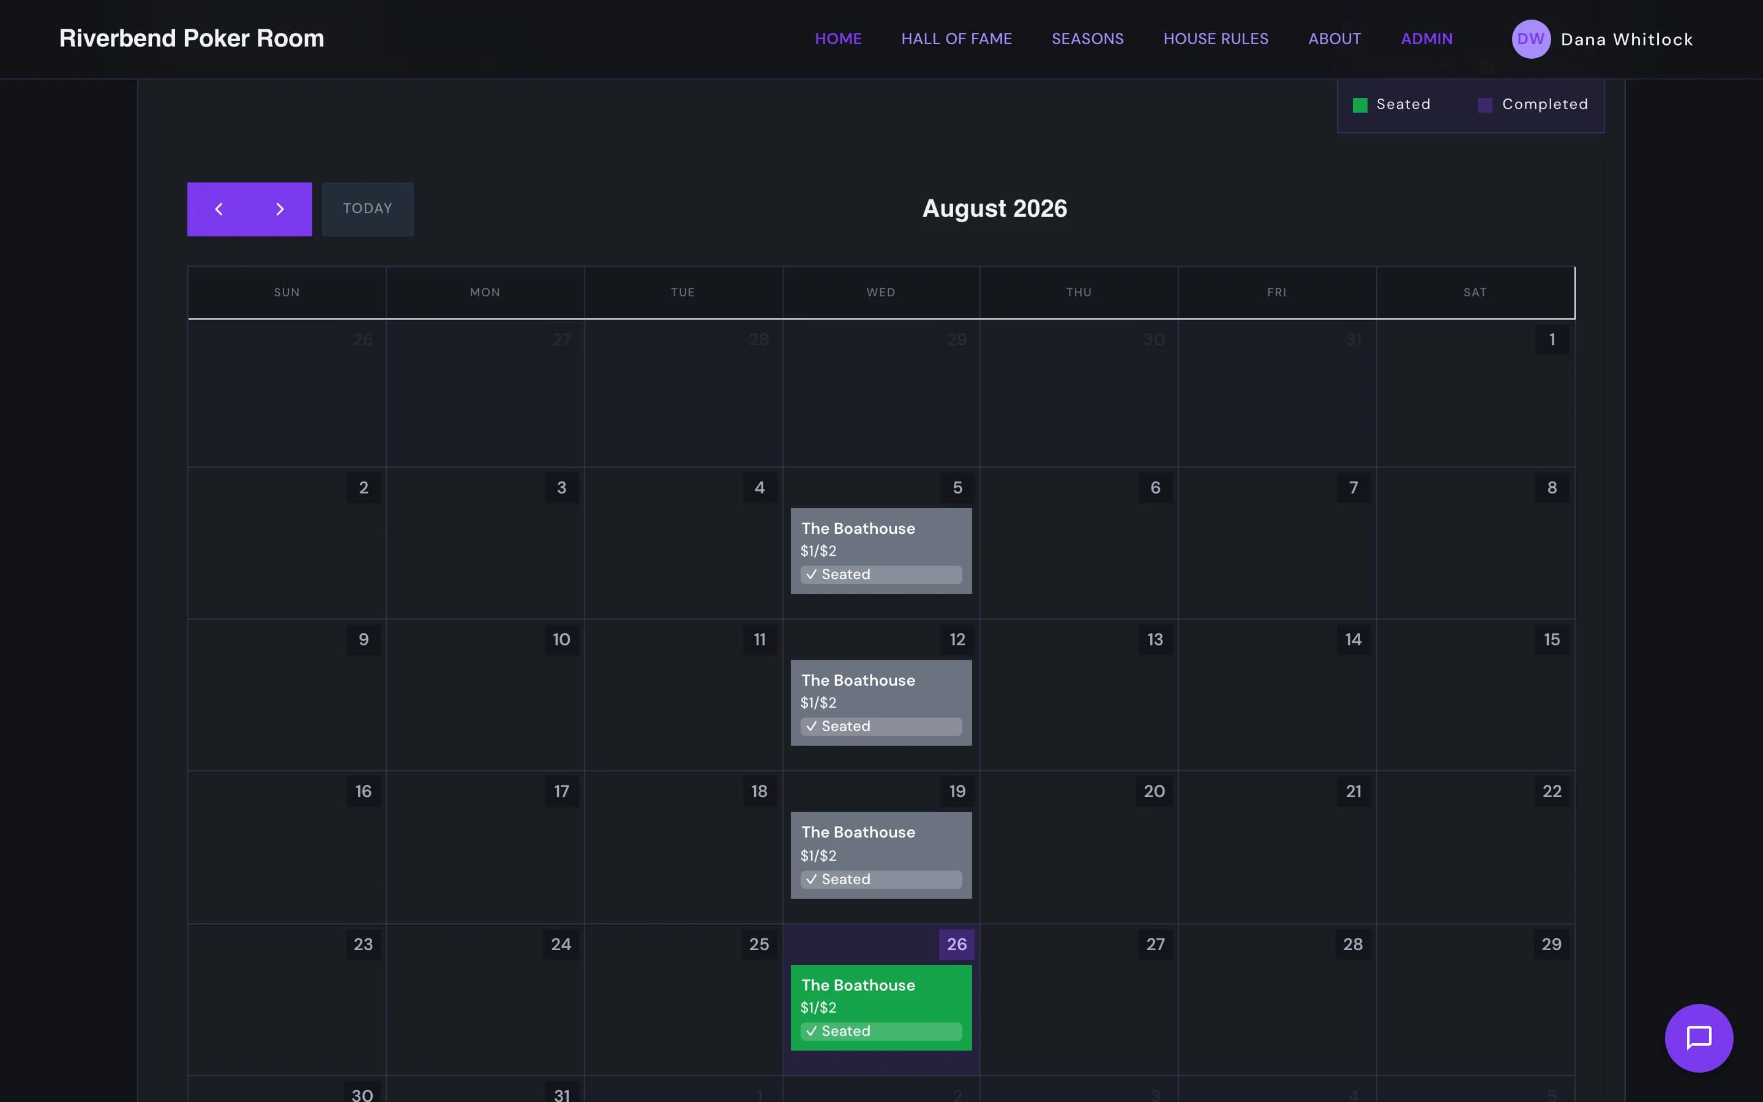Select day 21 in the calendar
The image size is (1763, 1102).
[1353, 792]
